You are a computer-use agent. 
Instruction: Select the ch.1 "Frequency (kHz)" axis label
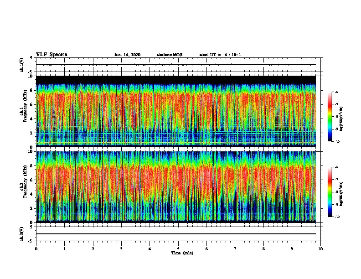click(25, 106)
